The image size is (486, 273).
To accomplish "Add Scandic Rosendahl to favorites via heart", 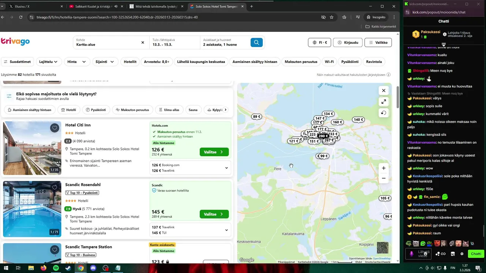I will 55,187.
